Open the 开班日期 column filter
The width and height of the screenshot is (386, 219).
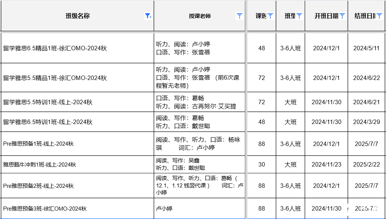pyautogui.click(x=342, y=16)
